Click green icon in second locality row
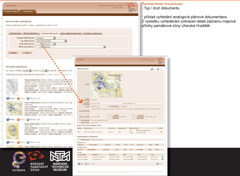 coord(162,159)
